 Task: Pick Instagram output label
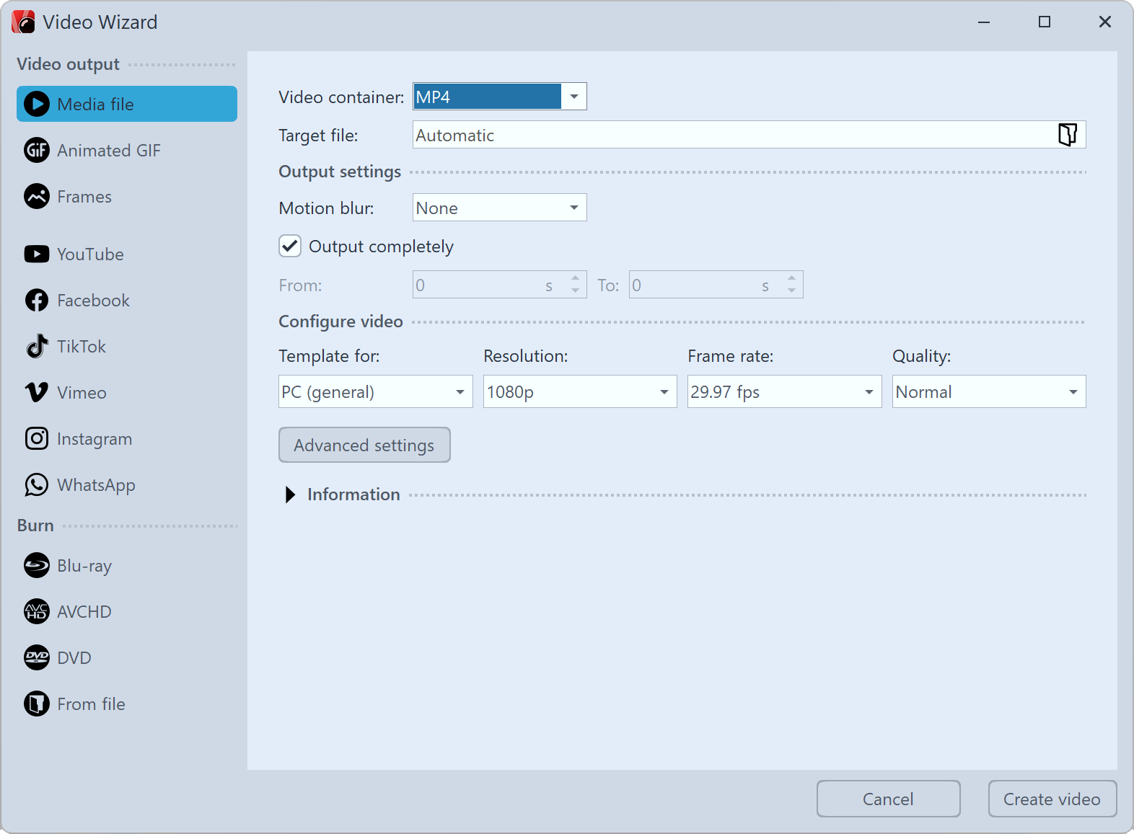point(94,439)
